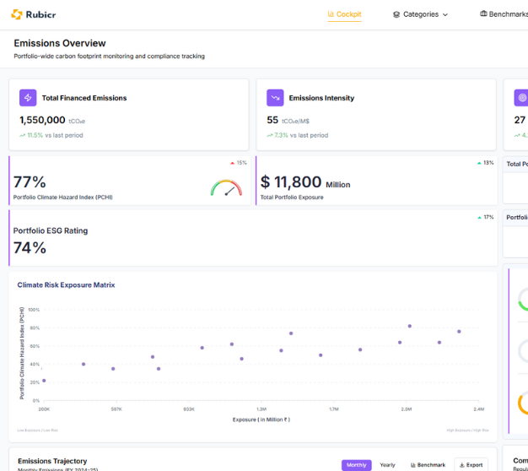Switch trajectory view to Yearly
Viewport: 528px width, 471px height.
[x=387, y=464]
